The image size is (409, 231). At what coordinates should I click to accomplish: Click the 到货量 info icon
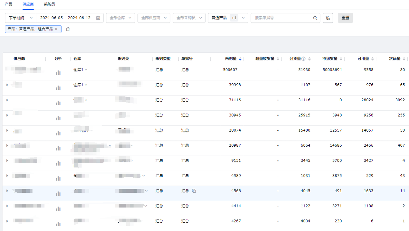tap(304, 59)
